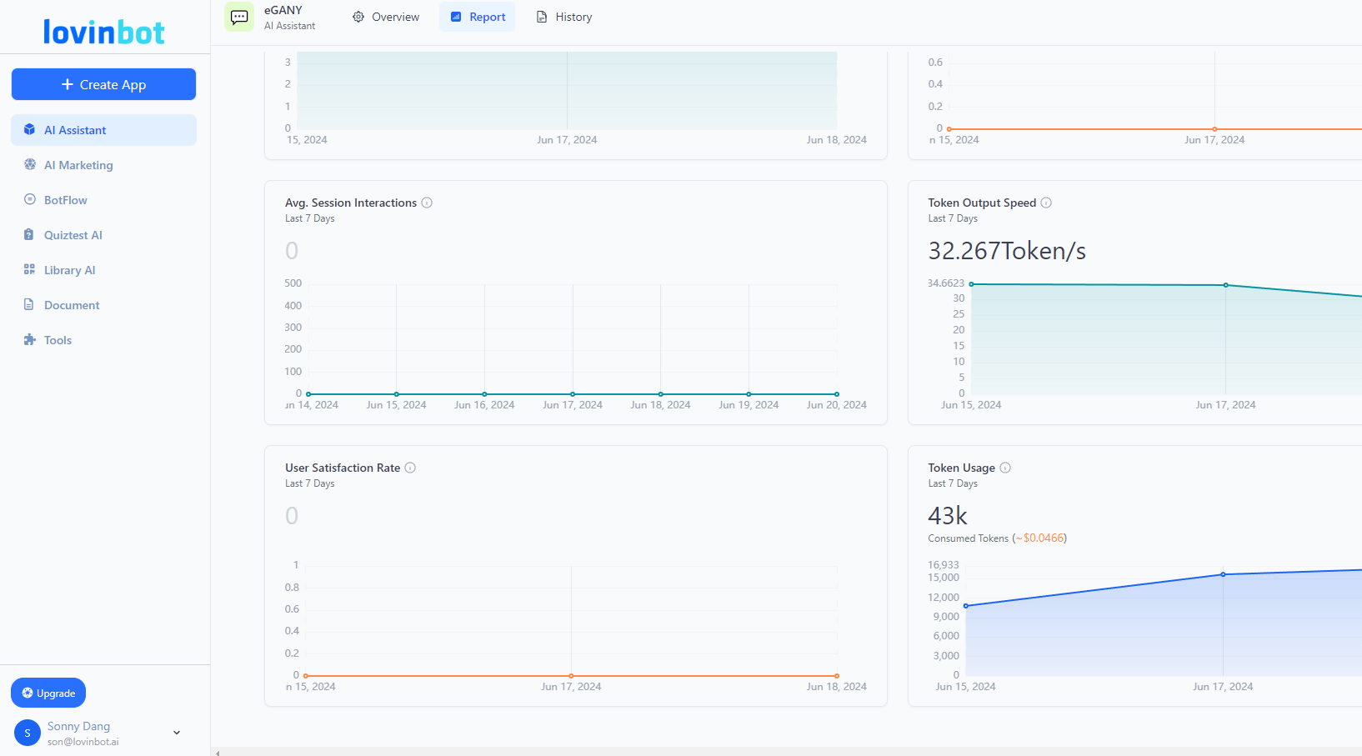
Task: Click the Jun 17 point on Session Interactions chart
Action: pos(573,394)
